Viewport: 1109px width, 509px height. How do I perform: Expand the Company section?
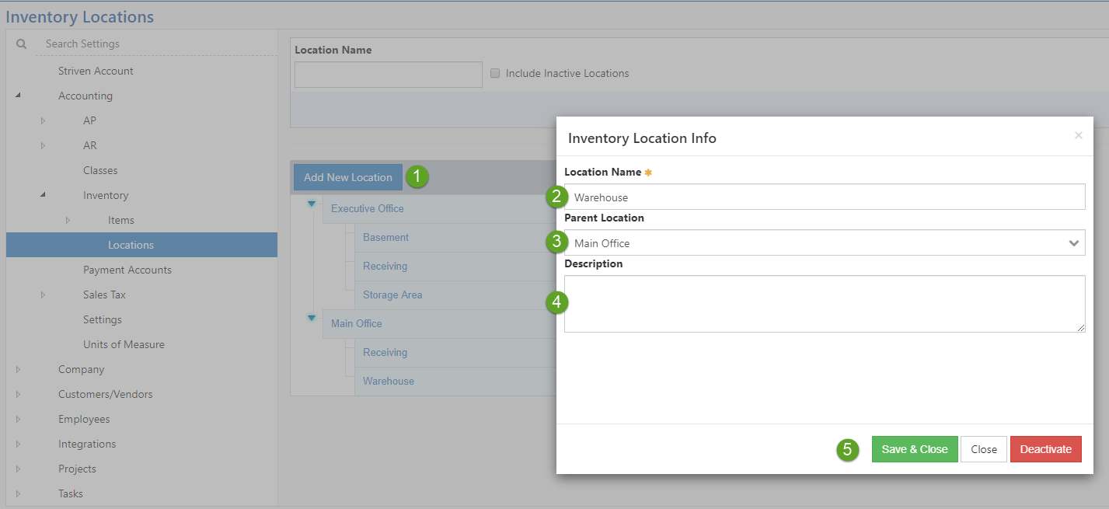tap(19, 369)
